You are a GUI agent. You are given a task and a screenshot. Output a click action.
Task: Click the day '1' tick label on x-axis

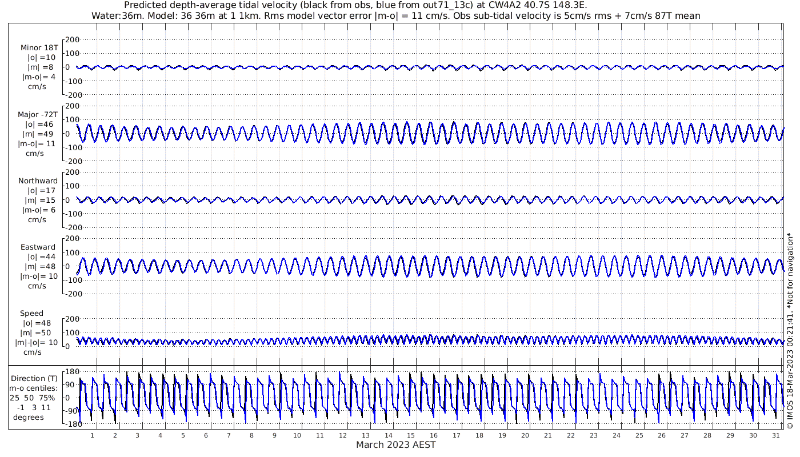(92, 435)
